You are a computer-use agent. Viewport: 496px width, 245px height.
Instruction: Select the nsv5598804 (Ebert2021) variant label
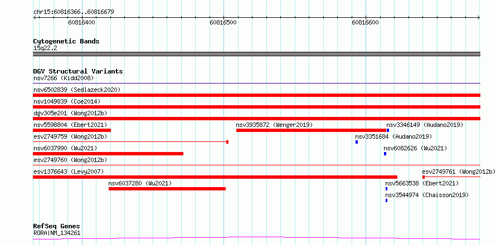70,125
